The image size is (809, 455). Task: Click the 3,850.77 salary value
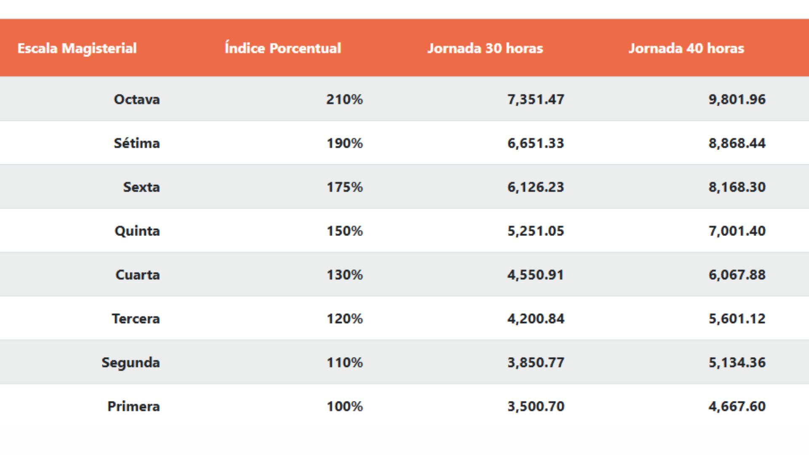(x=536, y=362)
